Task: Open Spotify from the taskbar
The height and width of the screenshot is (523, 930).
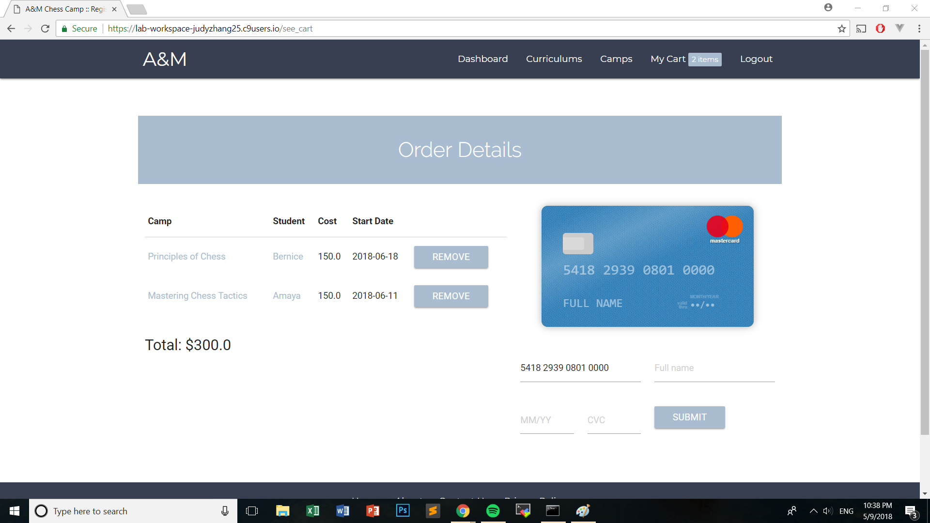Action: [x=493, y=511]
